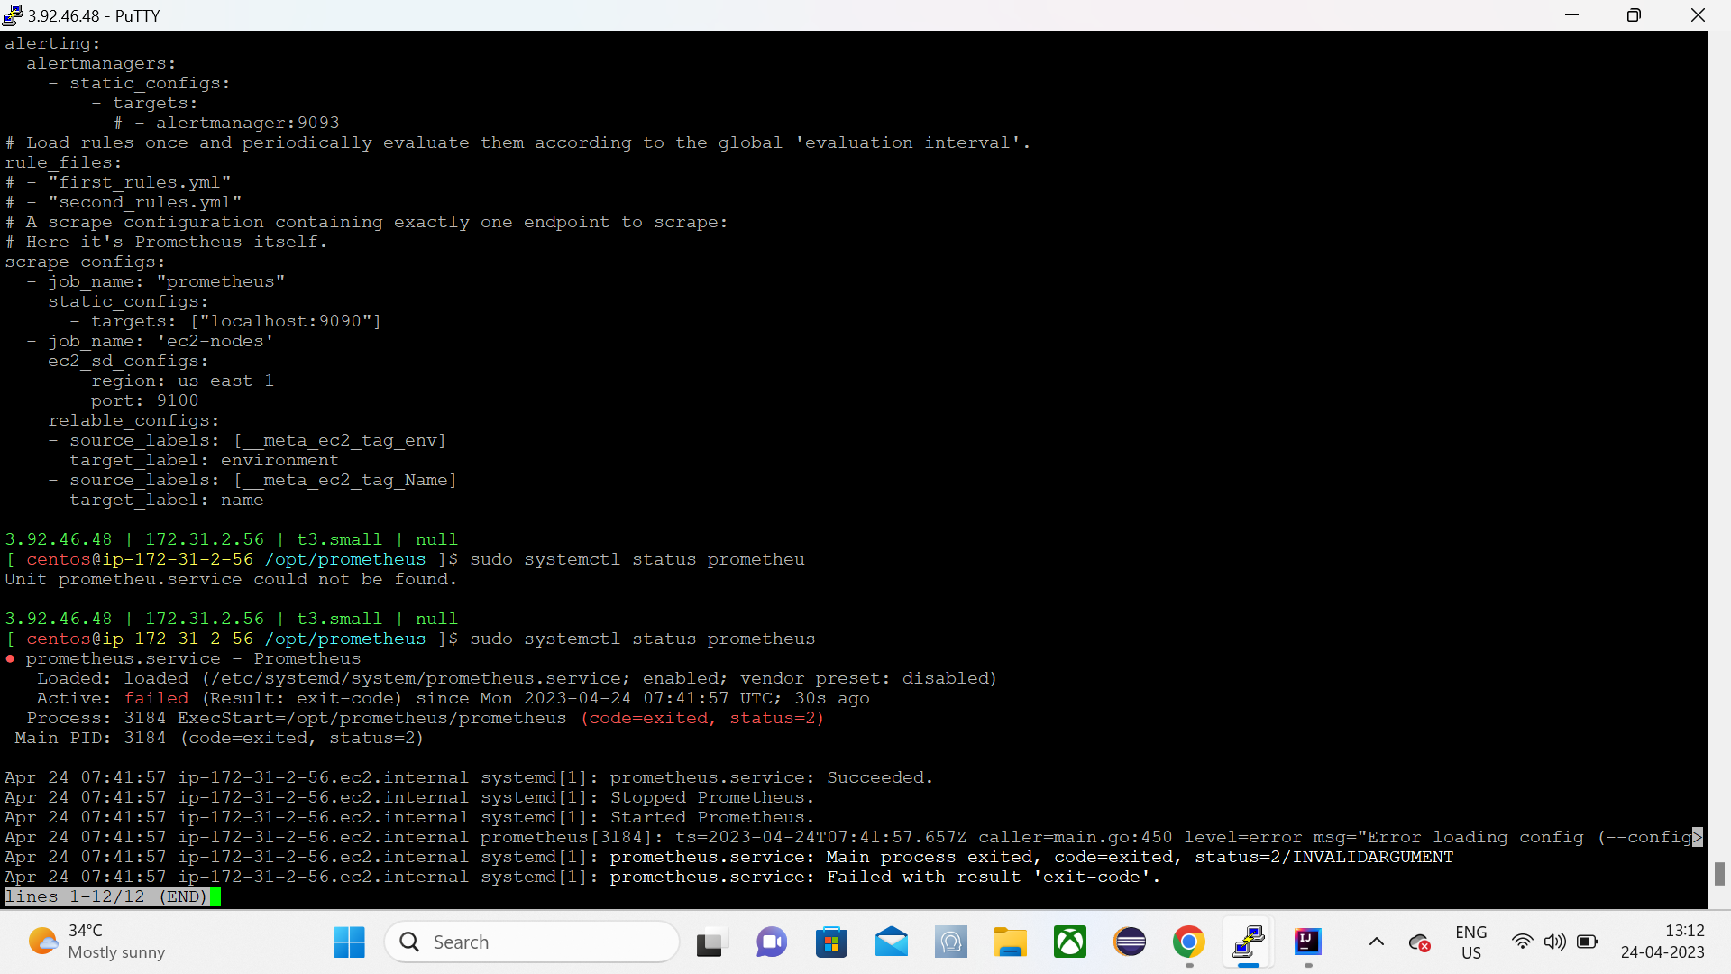Click the PuTTY icon in the title bar

(x=12, y=15)
